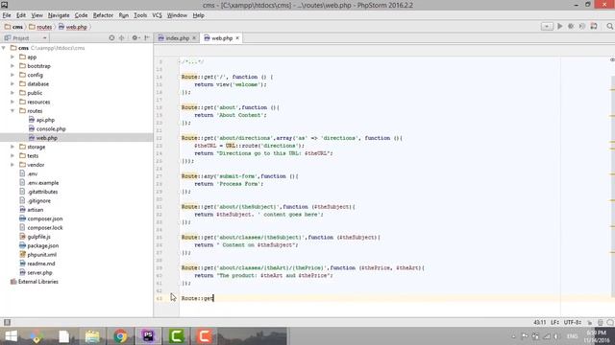Viewport: 615px width, 345px height.
Task: Hide the Project tool window
Action: [147, 38]
